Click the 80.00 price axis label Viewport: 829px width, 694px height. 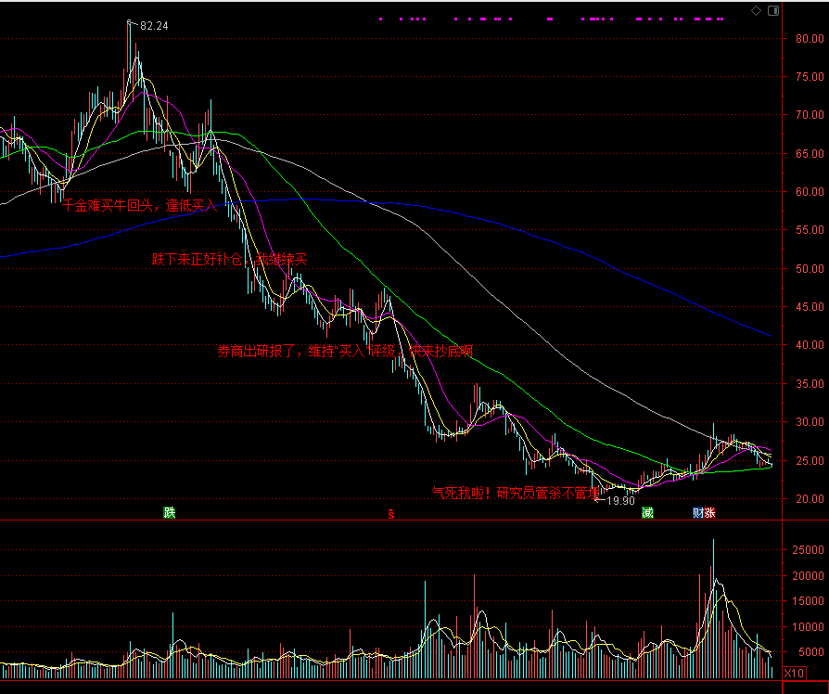point(810,39)
